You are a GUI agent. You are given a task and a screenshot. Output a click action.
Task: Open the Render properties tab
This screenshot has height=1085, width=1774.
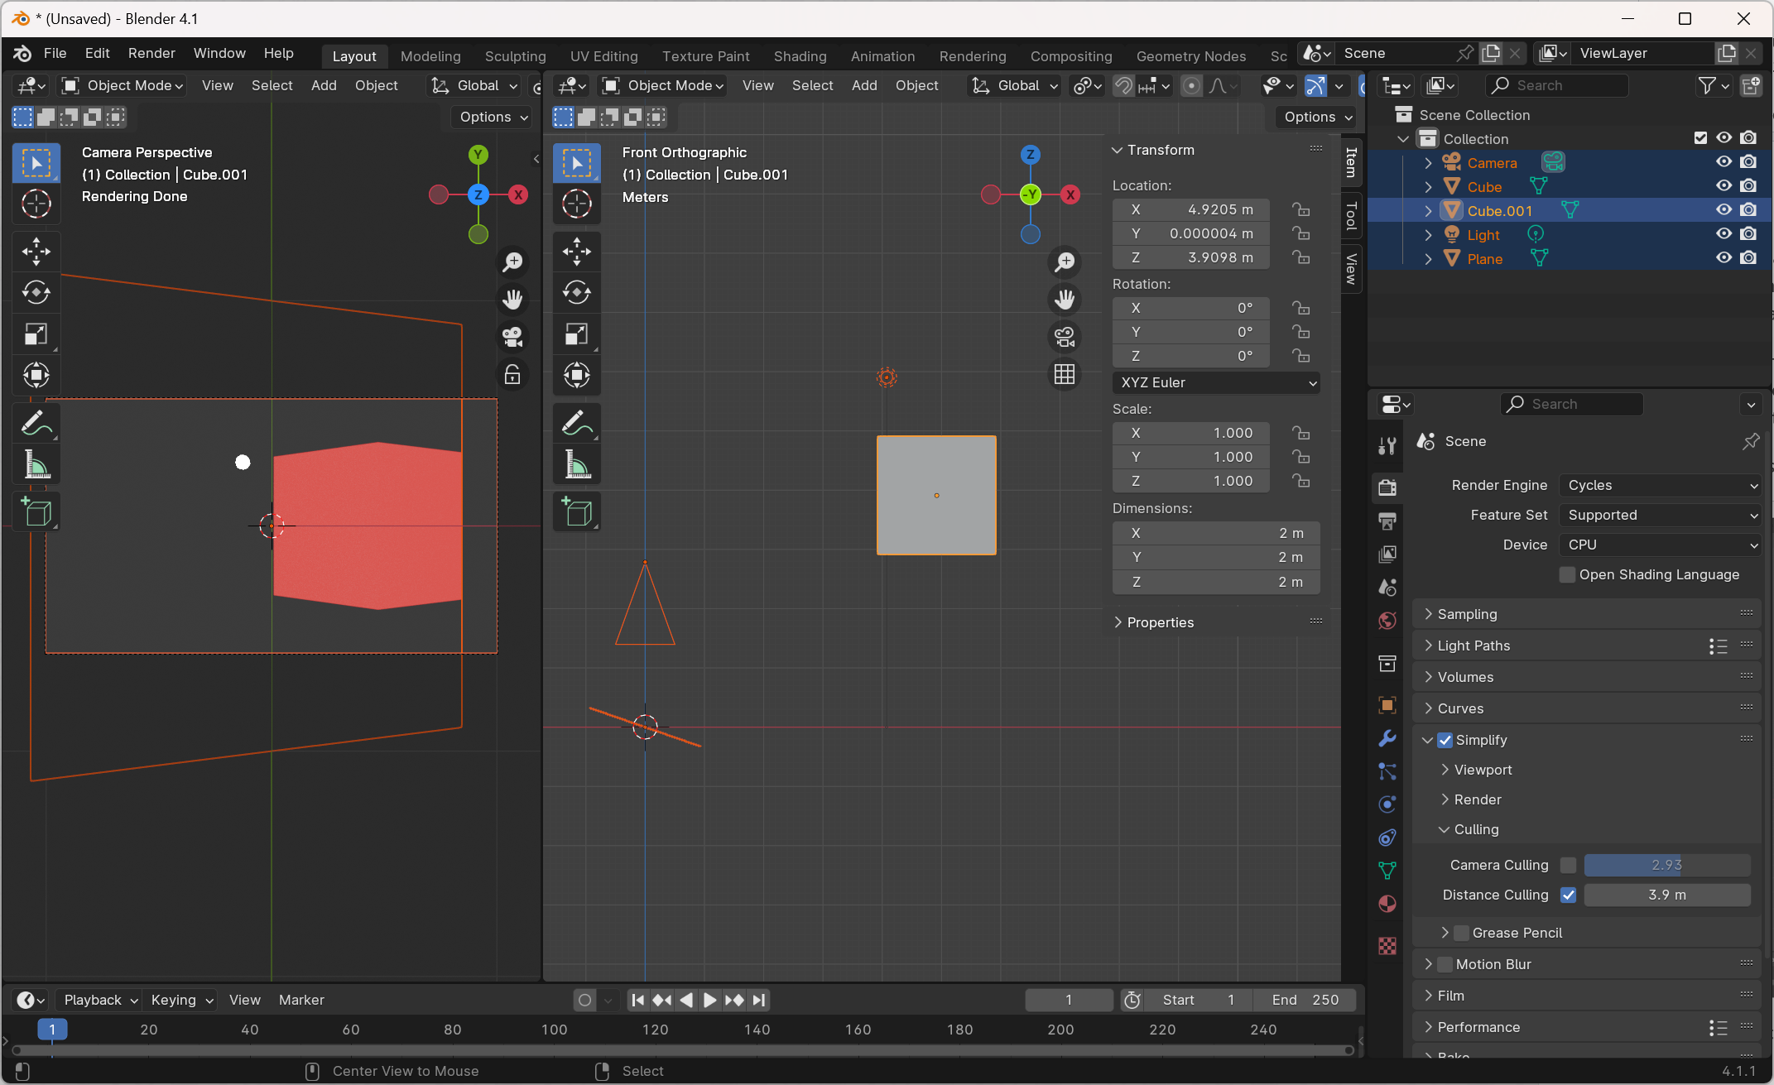(x=1387, y=487)
